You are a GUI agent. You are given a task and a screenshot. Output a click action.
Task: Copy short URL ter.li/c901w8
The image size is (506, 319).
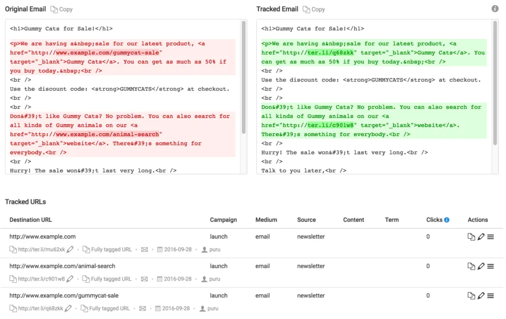tap(13, 279)
